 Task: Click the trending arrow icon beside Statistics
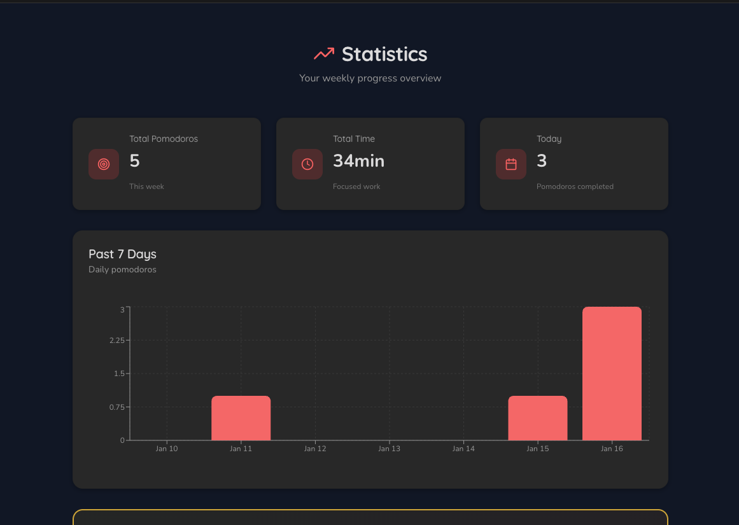pyautogui.click(x=324, y=54)
